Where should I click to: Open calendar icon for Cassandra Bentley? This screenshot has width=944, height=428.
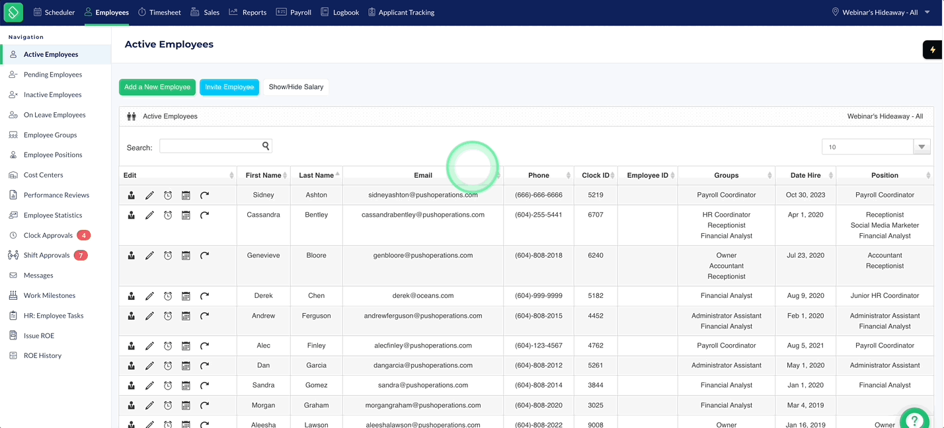186,215
